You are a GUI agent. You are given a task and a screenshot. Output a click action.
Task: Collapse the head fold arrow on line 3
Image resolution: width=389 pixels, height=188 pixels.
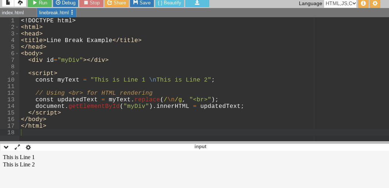pyautogui.click(x=17, y=34)
